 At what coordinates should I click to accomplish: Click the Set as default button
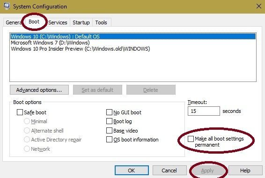pyautogui.click(x=97, y=90)
